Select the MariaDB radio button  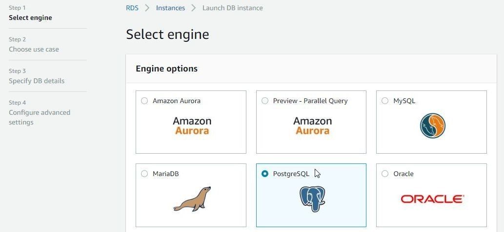coord(144,174)
